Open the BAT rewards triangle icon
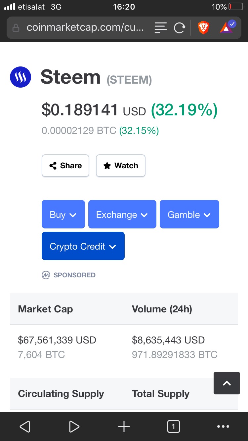 click(227, 28)
